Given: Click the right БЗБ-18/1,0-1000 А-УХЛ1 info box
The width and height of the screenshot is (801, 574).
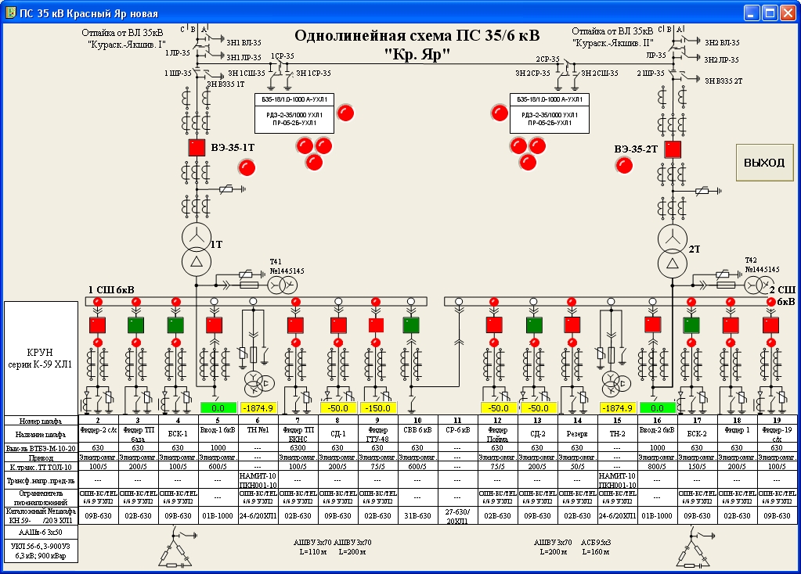Looking at the screenshot, I should click(549, 113).
